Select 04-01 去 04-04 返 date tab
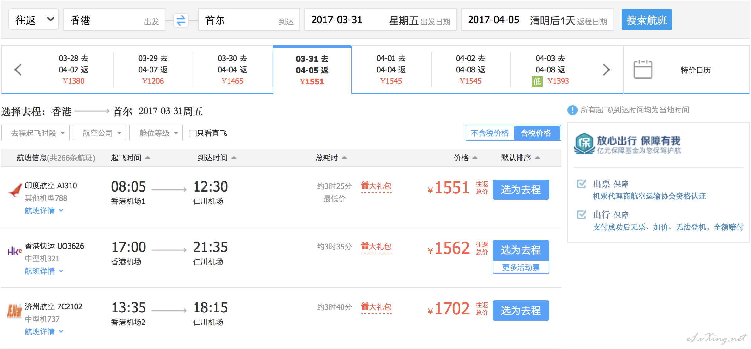The image size is (751, 349). point(391,70)
